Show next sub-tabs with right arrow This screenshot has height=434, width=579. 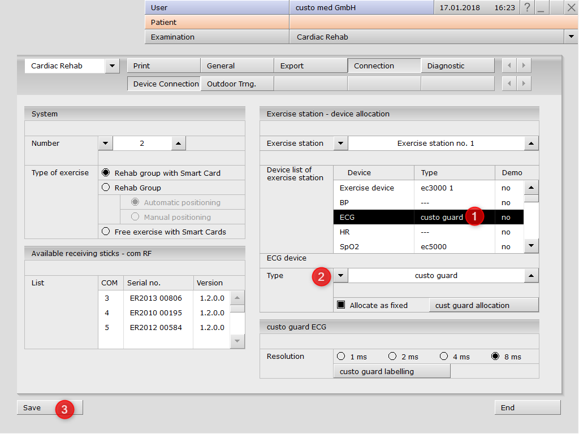click(x=524, y=84)
